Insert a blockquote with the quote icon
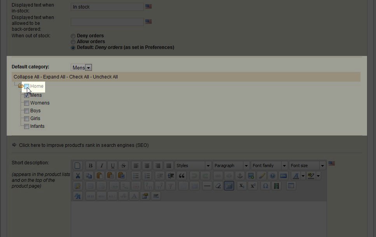The height and width of the screenshot is (237, 376). pos(181,176)
